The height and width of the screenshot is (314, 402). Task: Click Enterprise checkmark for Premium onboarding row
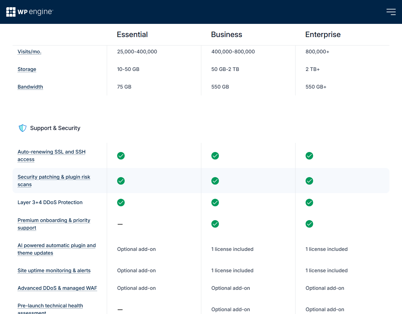click(309, 224)
